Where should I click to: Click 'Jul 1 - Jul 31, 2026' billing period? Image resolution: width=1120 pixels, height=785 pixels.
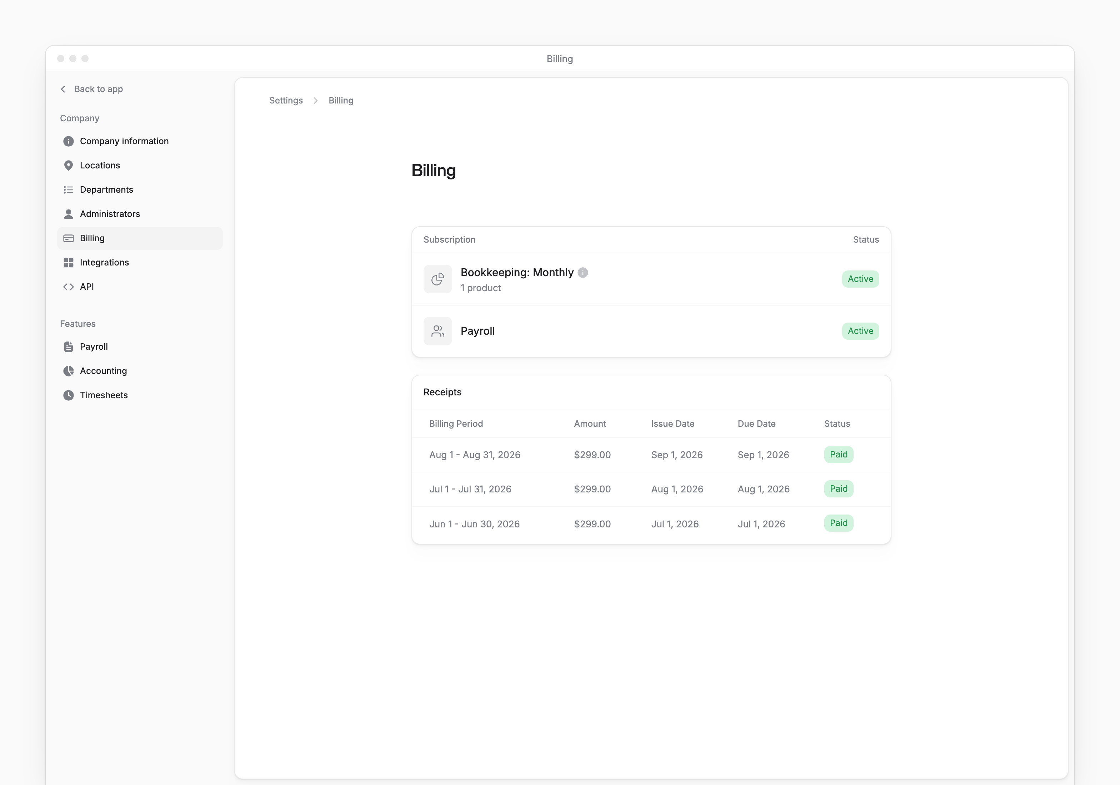pos(470,489)
